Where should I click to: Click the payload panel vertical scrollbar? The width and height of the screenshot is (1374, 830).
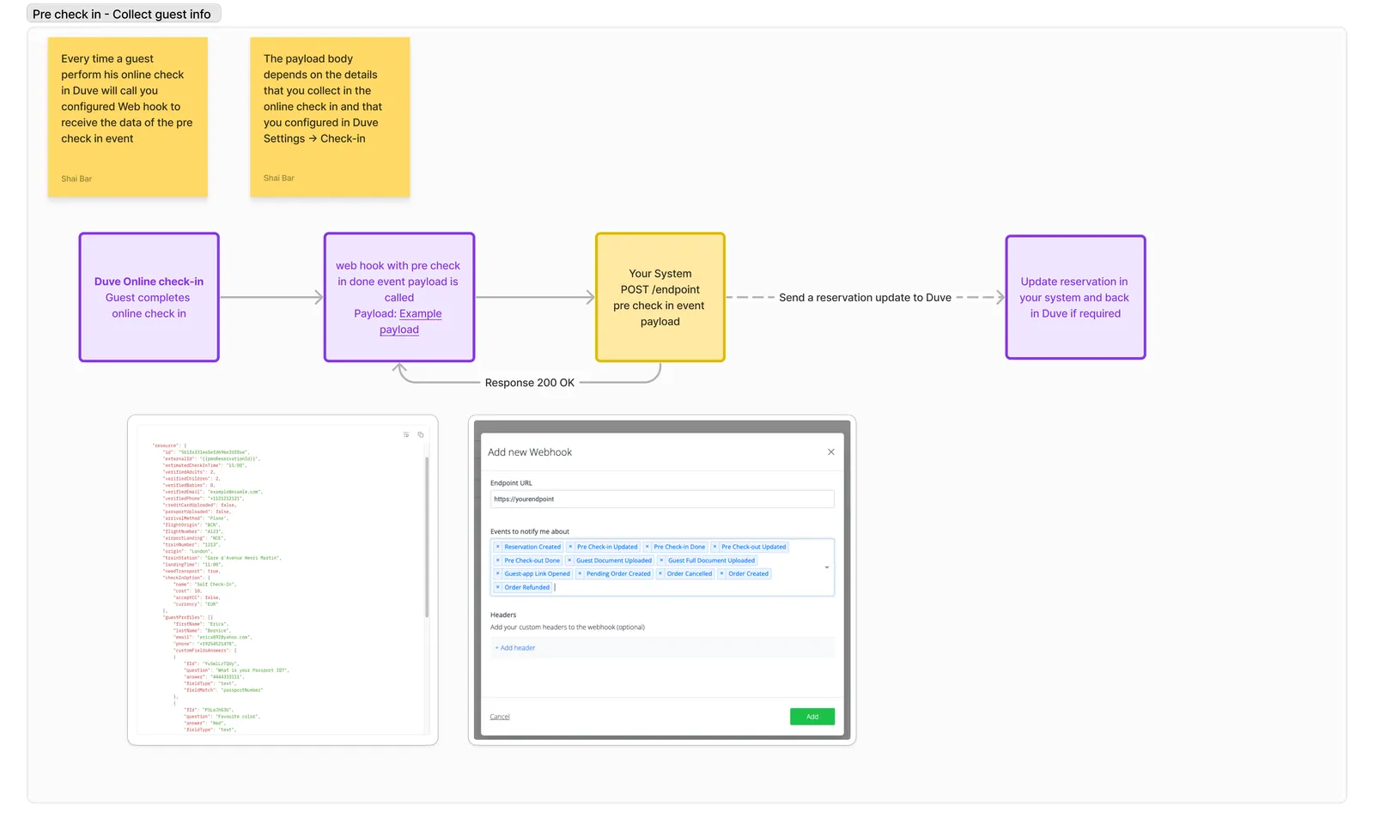point(427,536)
